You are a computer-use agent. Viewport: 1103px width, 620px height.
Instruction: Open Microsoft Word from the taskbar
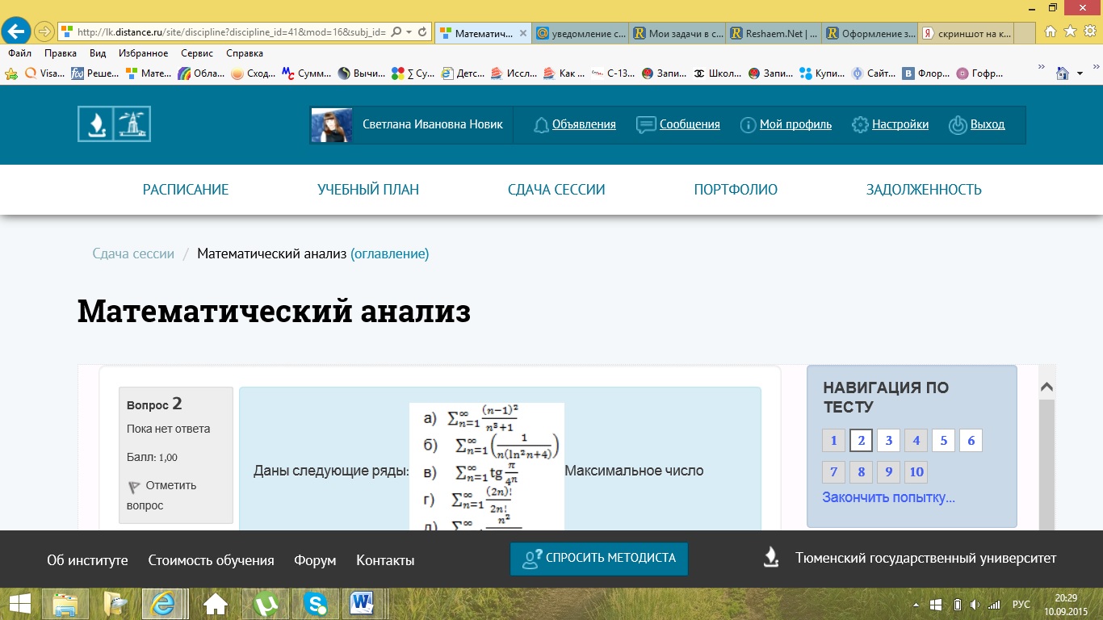point(362,603)
